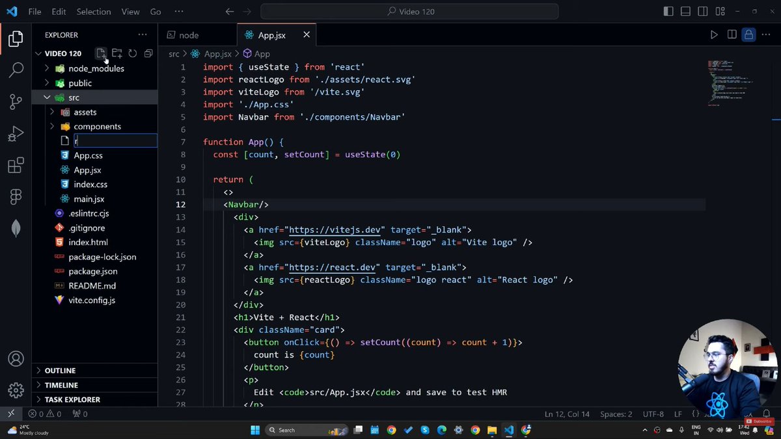Open the View menu
Viewport: 781px width, 439px height.
tap(130, 11)
